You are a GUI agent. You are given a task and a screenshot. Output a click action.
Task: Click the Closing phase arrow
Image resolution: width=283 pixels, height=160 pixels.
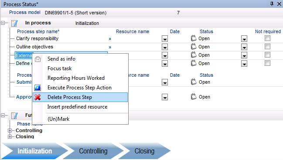(144, 151)
